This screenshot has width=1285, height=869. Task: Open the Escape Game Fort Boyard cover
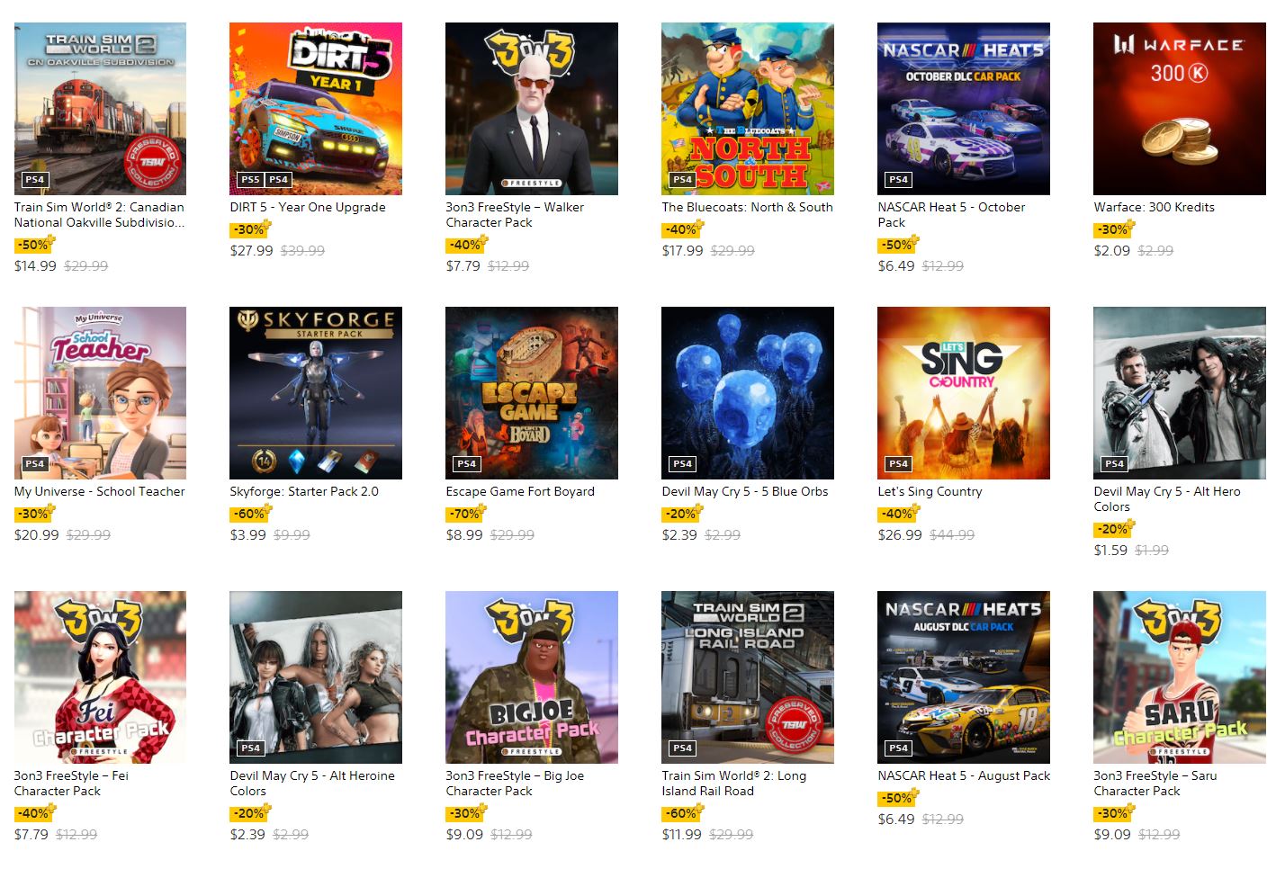coord(532,393)
